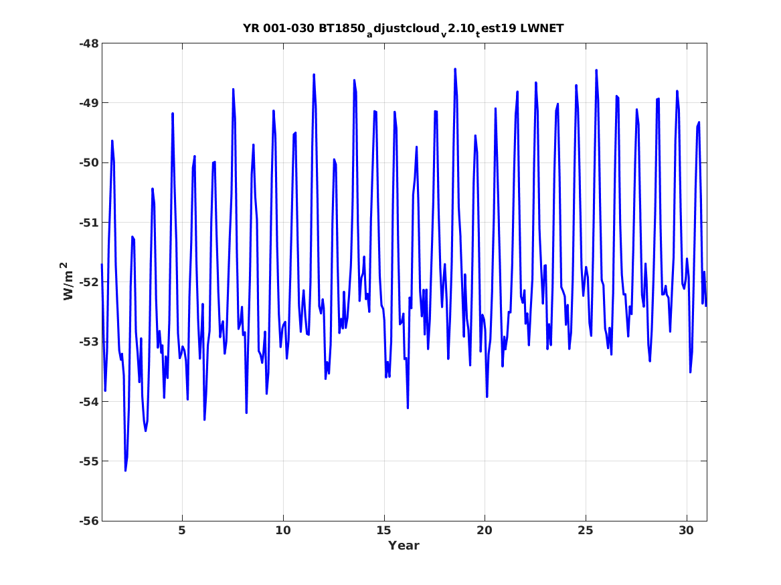This screenshot has width=781, height=585.
Task: Click y-axis tick label -53
Action: click(x=89, y=342)
